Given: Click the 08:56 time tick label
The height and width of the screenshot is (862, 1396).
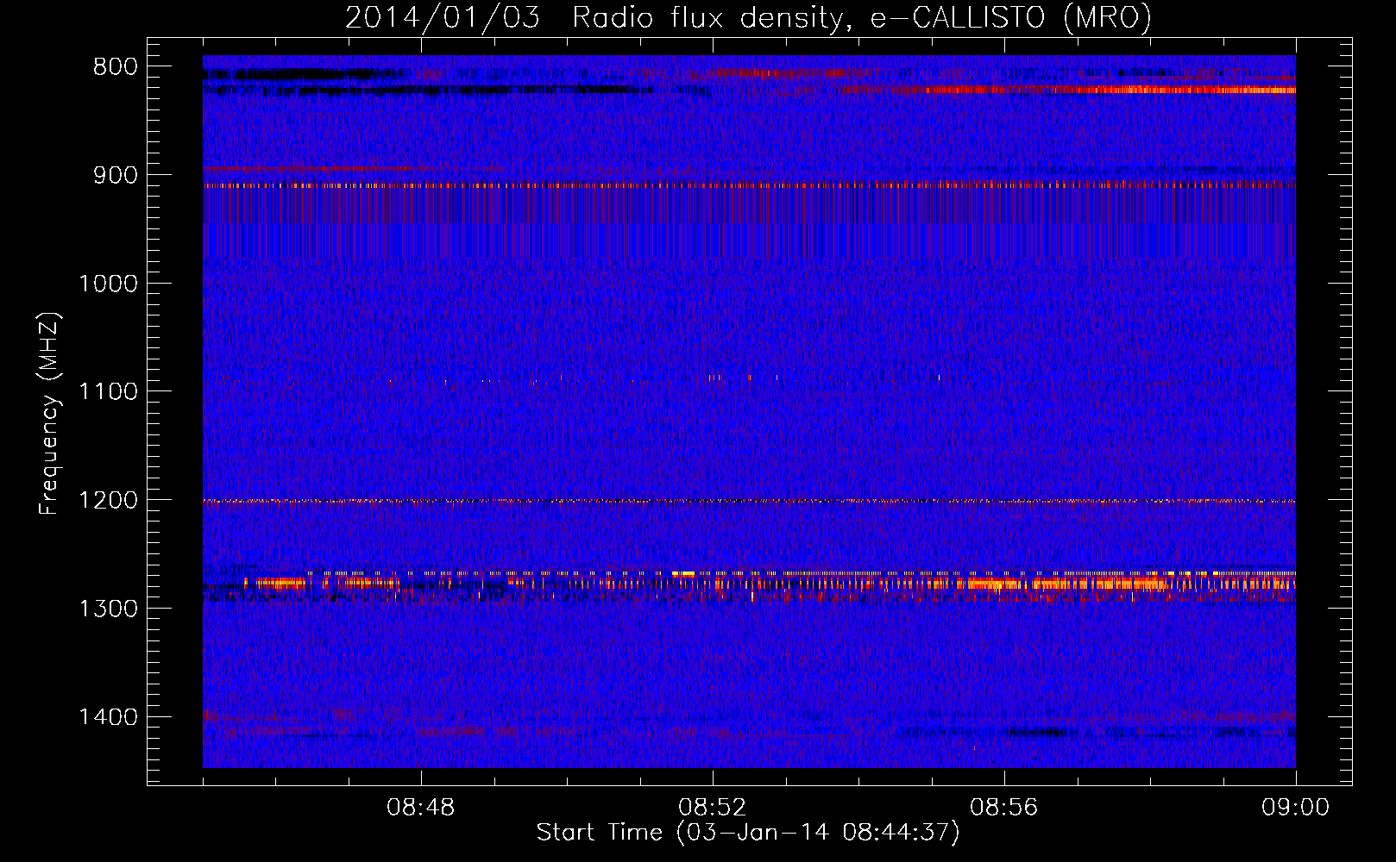Looking at the screenshot, I should tap(1004, 808).
